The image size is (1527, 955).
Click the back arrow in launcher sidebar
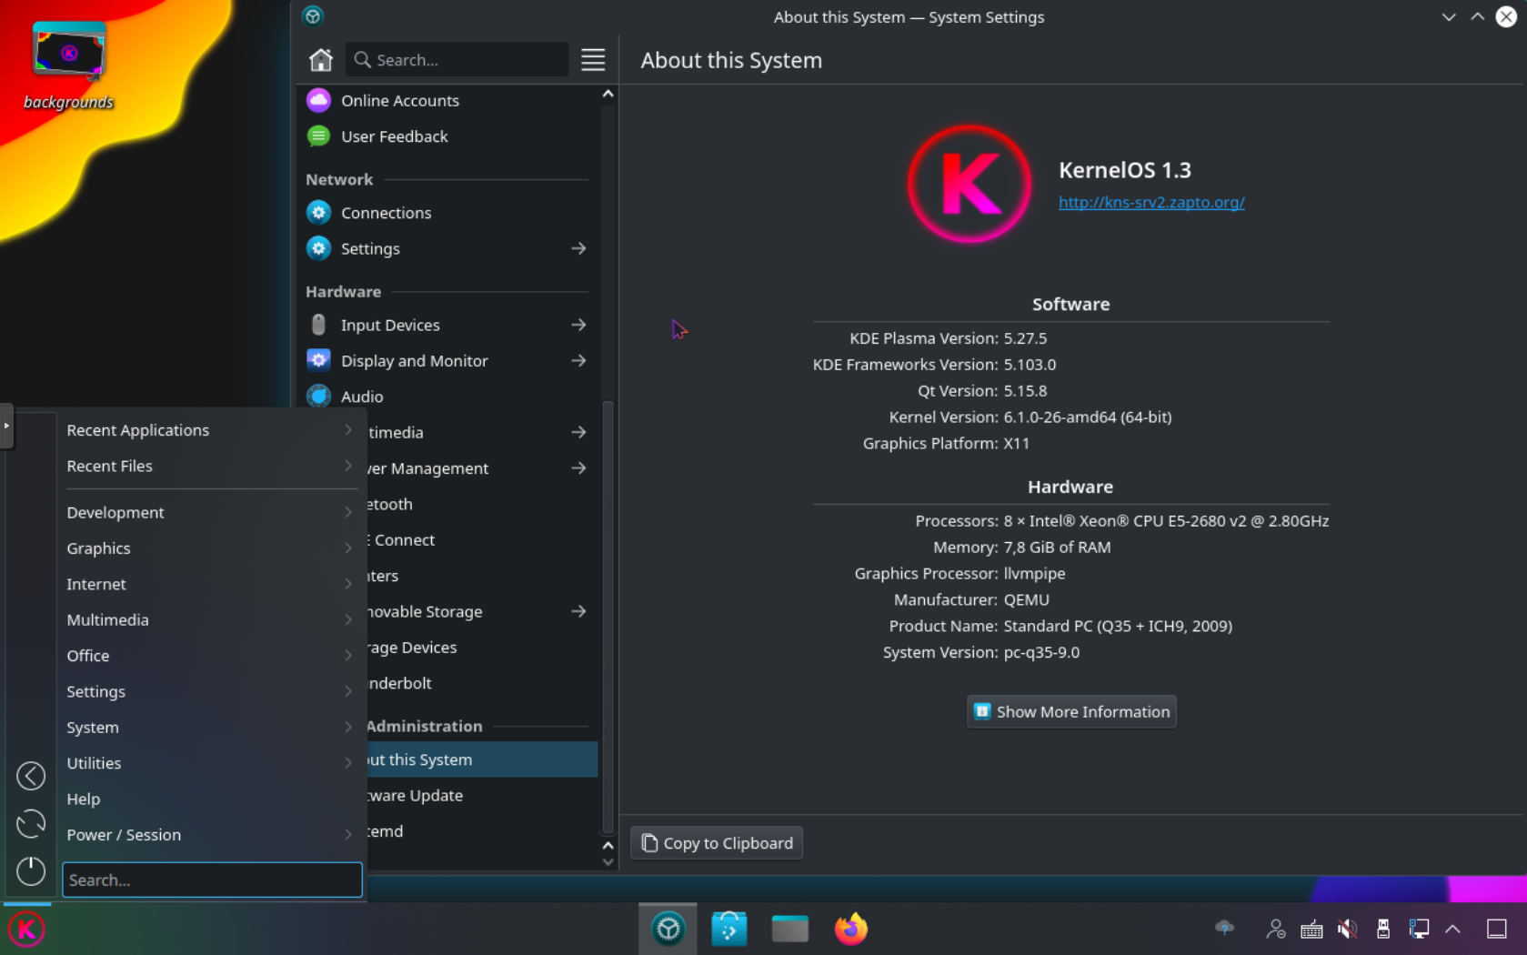31,776
